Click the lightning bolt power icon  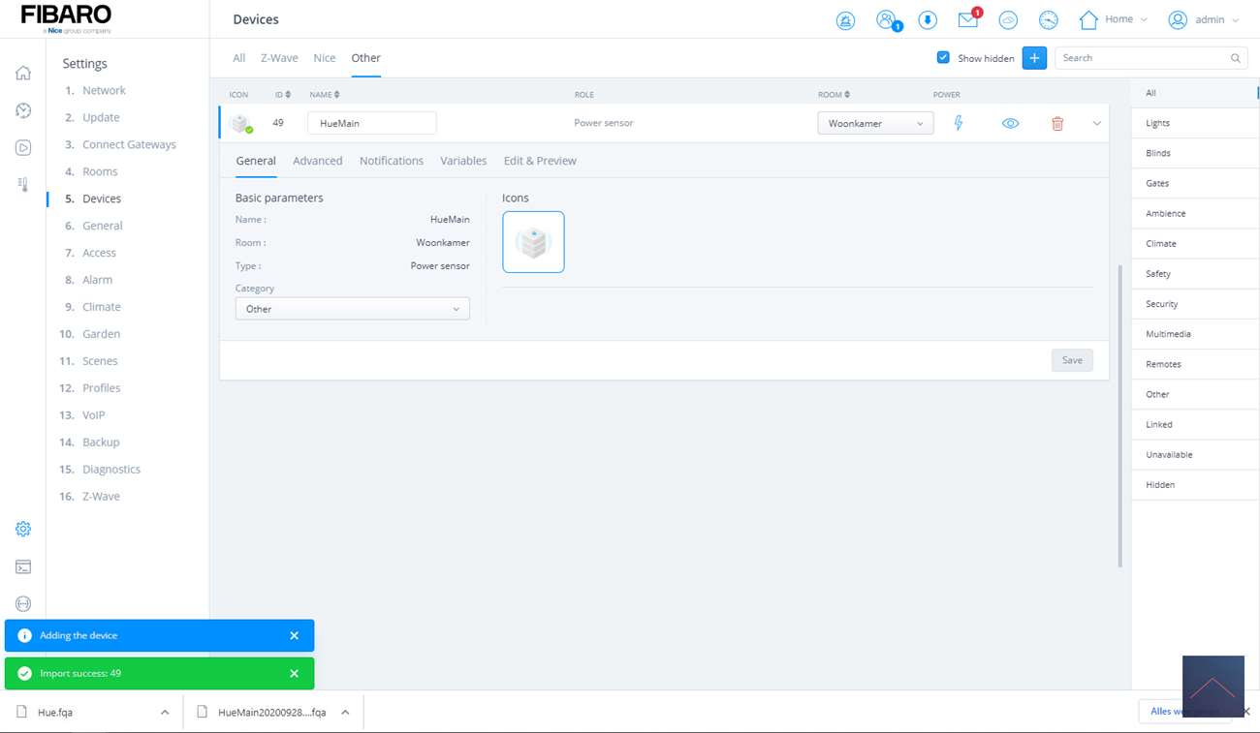tap(959, 124)
